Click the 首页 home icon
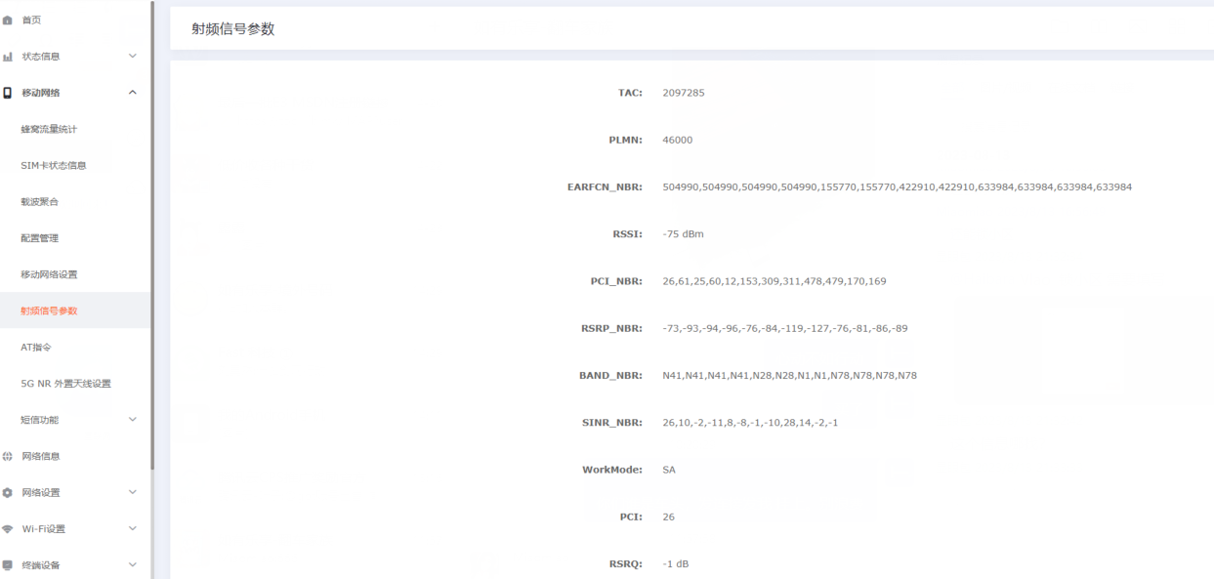The width and height of the screenshot is (1214, 579). [8, 21]
